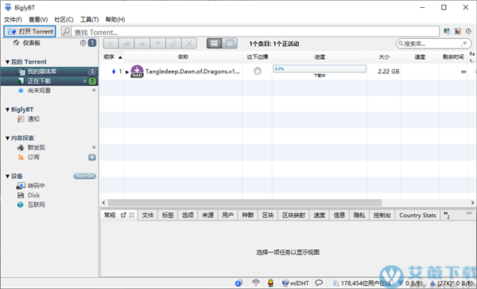Open the Community (社区) menu

pos(64,19)
